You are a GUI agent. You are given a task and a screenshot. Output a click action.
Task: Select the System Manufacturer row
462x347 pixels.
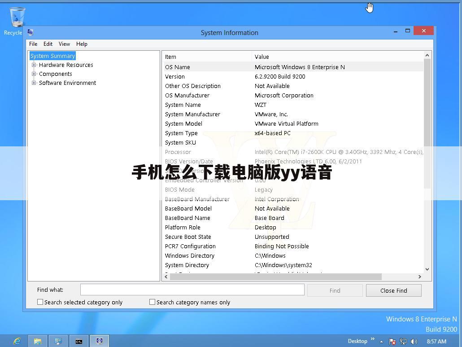293,114
